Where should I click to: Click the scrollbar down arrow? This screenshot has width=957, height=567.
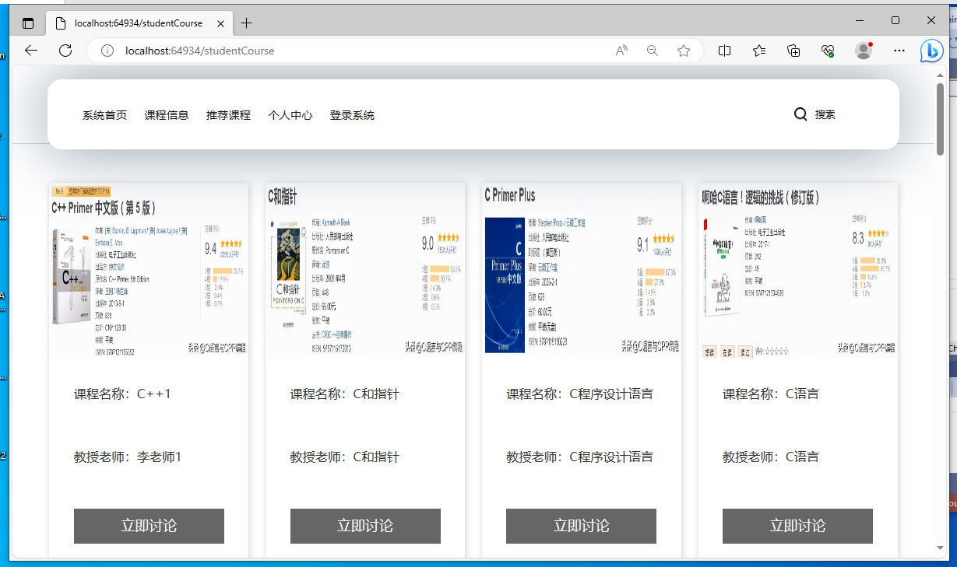pos(940,548)
